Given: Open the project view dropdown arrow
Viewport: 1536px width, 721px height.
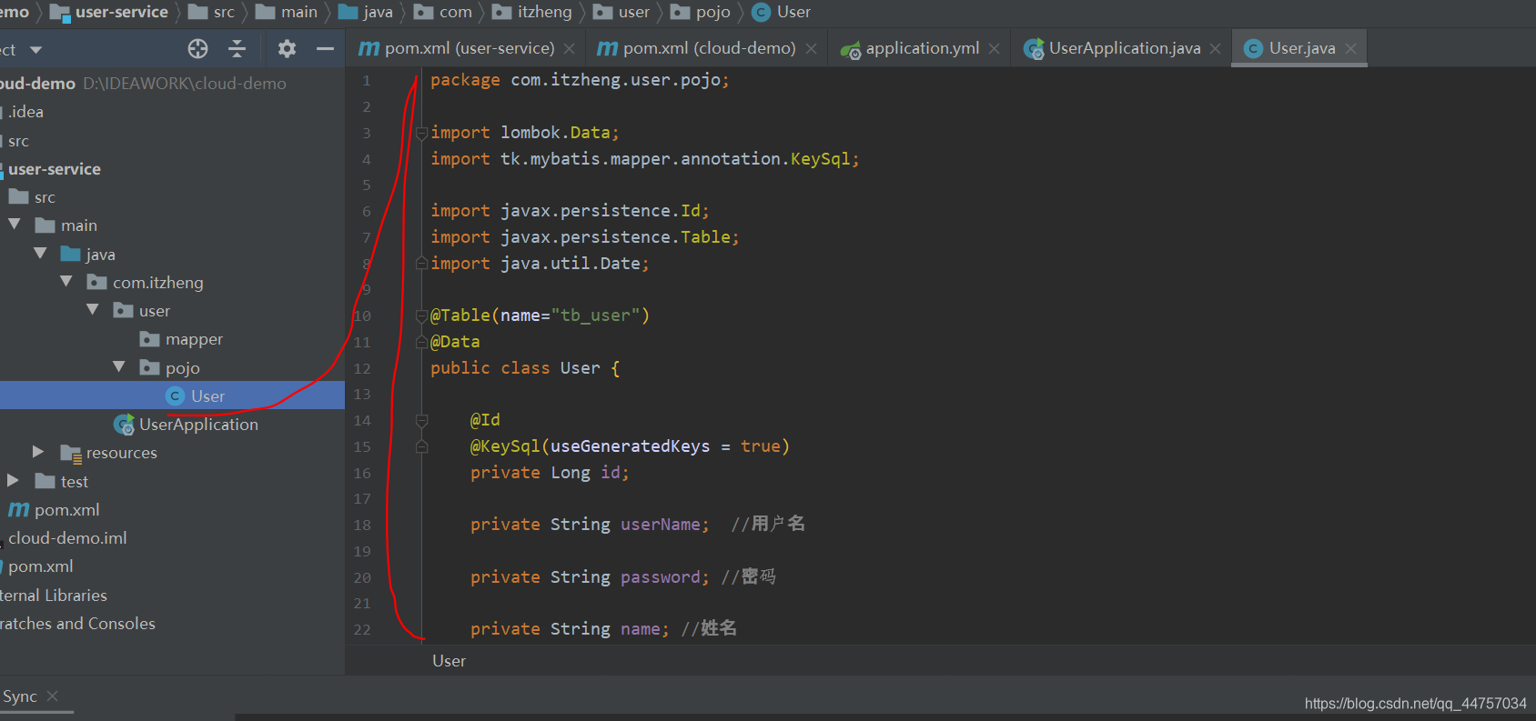Looking at the screenshot, I should [36, 50].
